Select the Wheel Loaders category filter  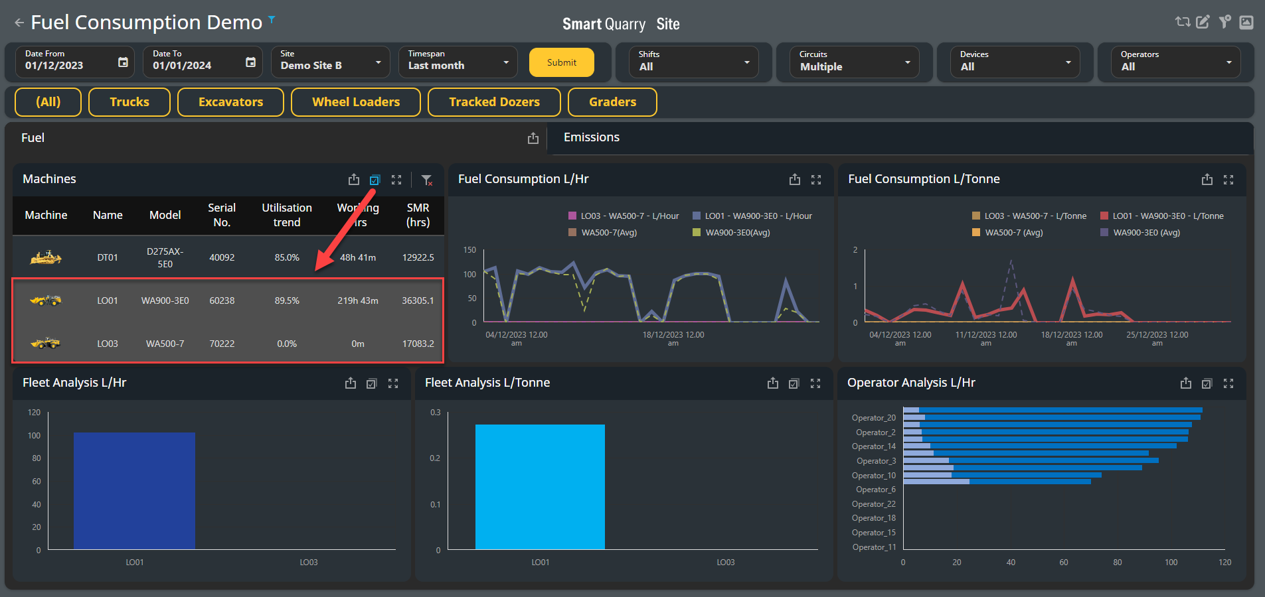(x=356, y=102)
